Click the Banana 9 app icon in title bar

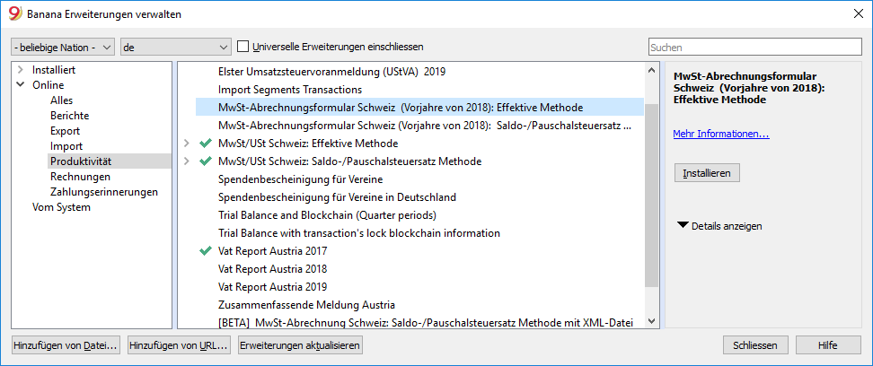pos(15,14)
